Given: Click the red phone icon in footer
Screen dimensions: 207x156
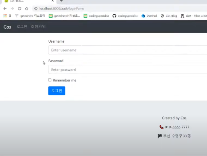Looking at the screenshot, I should (162, 127).
